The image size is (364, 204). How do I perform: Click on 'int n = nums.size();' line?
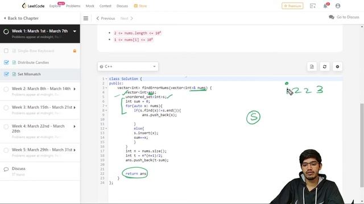[x=146, y=151]
